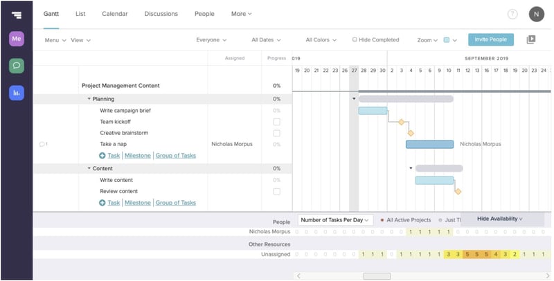Open the green discussions chat icon

coord(17,66)
